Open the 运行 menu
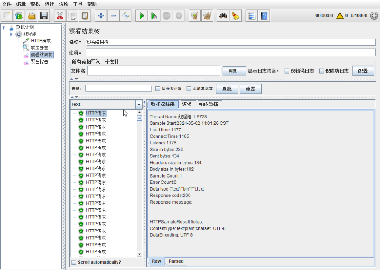Screen dimensions: 380x270 click(x=49, y=4)
